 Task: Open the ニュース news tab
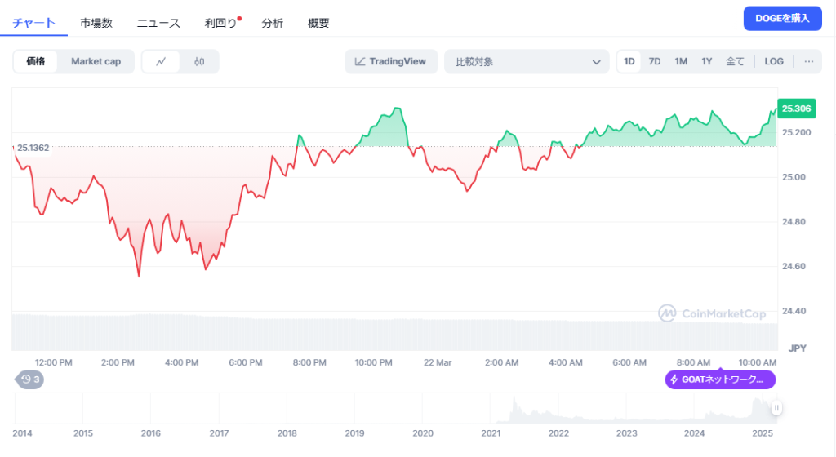pyautogui.click(x=158, y=23)
